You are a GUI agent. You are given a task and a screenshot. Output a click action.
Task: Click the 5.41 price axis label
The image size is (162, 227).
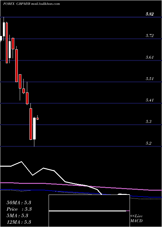[x=150, y=100]
